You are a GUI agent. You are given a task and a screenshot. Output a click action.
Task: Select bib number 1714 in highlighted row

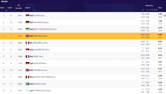pyautogui.click(x=20, y=36)
